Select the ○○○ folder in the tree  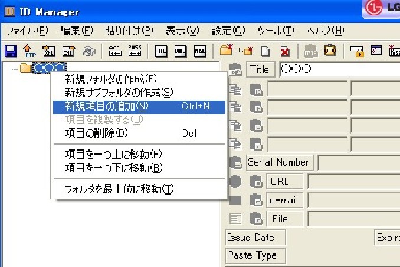50,68
